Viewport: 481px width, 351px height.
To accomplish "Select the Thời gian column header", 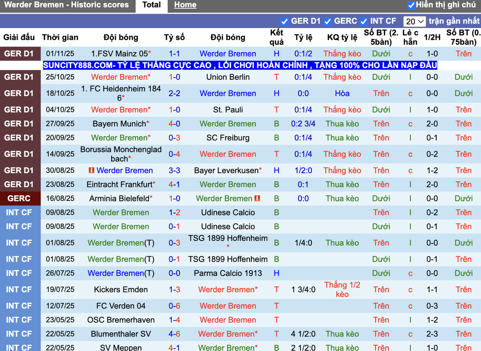I will point(60,37).
